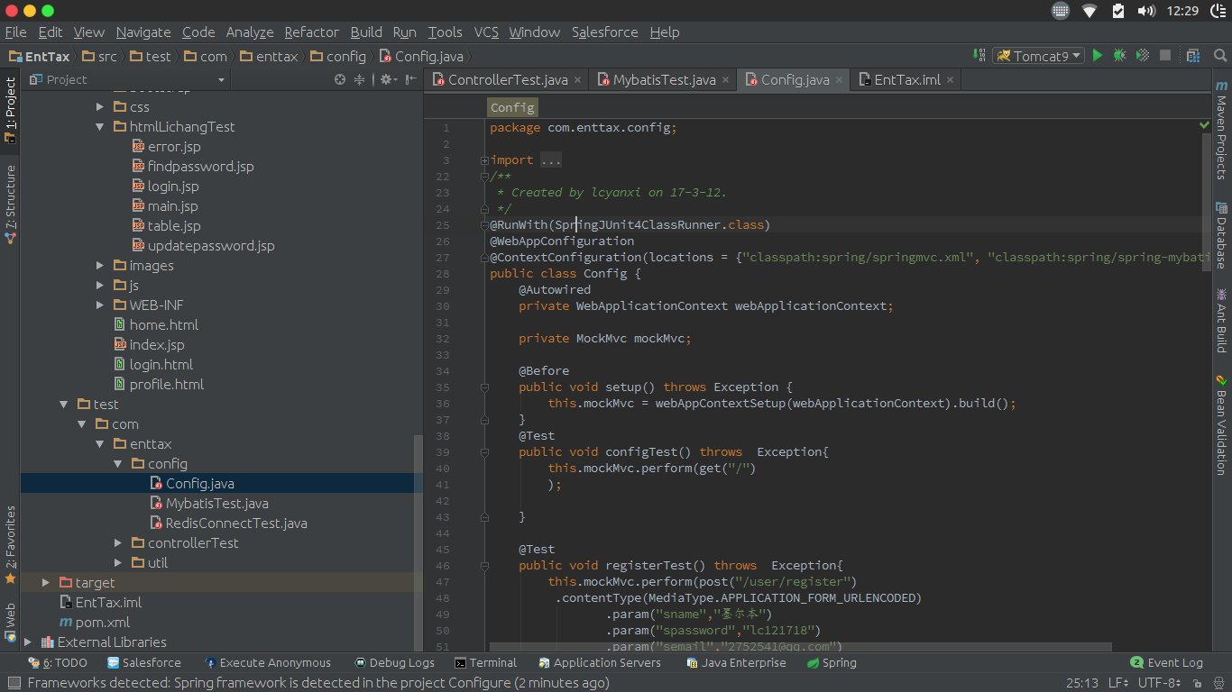Click caret position 25:13 in status bar
The width and height of the screenshot is (1232, 692).
point(1082,683)
